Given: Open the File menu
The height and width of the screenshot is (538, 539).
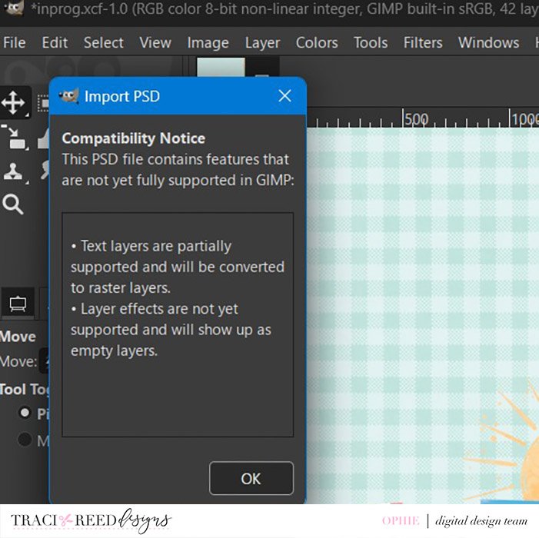Looking at the screenshot, I should coord(15,43).
